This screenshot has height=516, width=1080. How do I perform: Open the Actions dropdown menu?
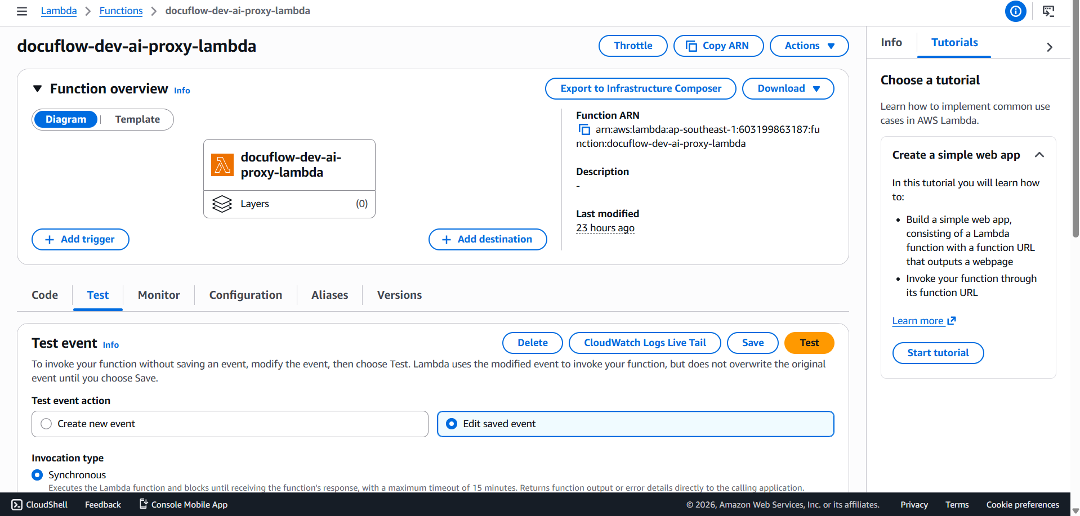point(809,46)
